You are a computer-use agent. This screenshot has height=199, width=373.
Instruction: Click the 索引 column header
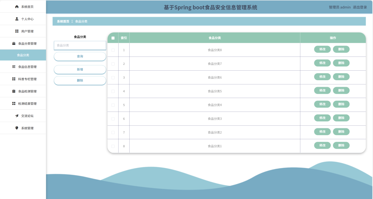(124, 38)
